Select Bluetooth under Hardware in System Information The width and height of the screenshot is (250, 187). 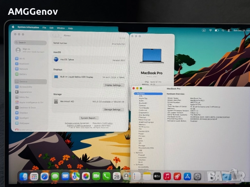pos(143,103)
